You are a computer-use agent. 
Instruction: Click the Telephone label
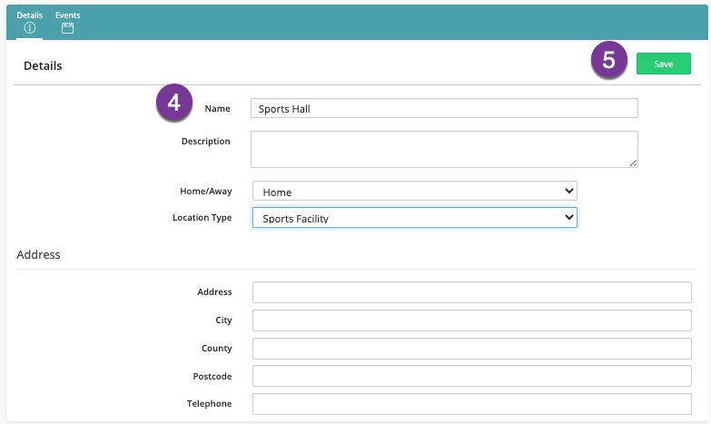click(x=209, y=404)
